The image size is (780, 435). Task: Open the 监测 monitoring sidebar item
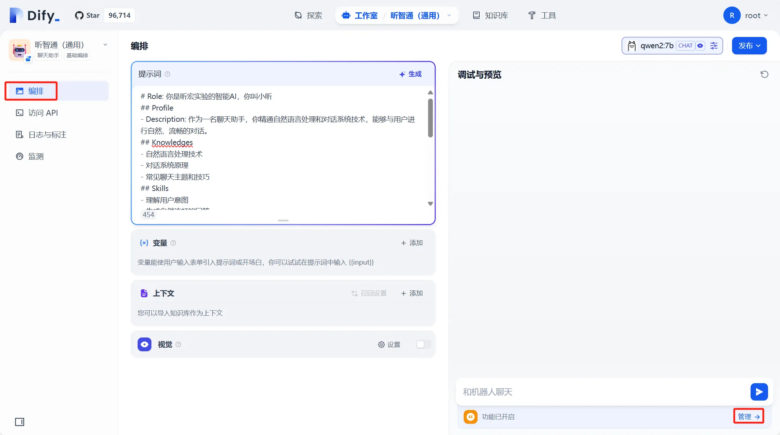click(36, 156)
